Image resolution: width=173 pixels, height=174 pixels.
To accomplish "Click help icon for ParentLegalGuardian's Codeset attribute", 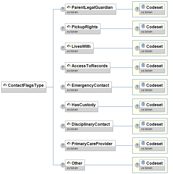I will tap(137, 9).
